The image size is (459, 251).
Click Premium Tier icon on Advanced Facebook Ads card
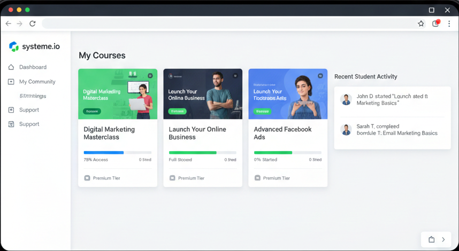point(257,178)
